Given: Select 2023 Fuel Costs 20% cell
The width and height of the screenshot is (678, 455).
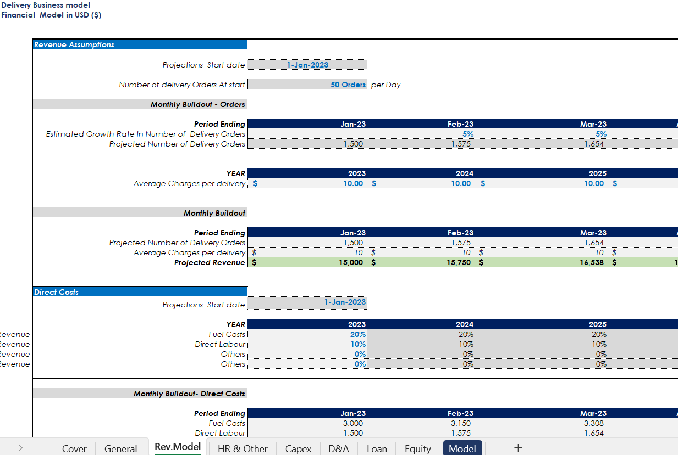Looking at the screenshot, I should (x=307, y=334).
